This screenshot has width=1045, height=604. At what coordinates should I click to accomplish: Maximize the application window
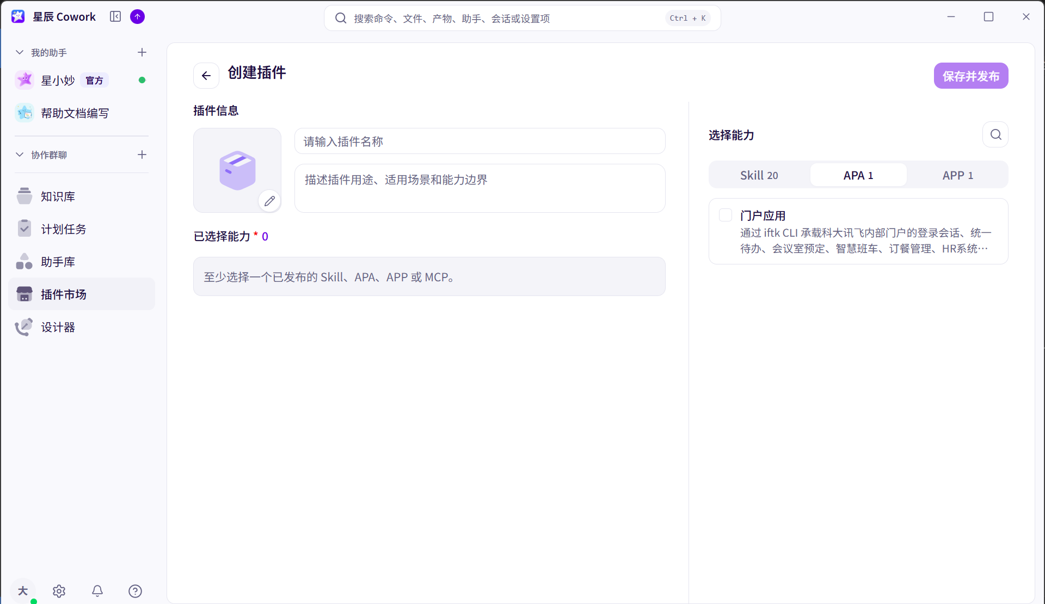pos(988,17)
